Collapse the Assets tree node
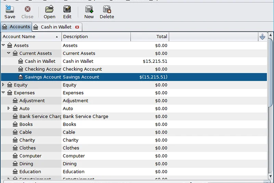The height and width of the screenshot is (183, 274). pos(3,45)
